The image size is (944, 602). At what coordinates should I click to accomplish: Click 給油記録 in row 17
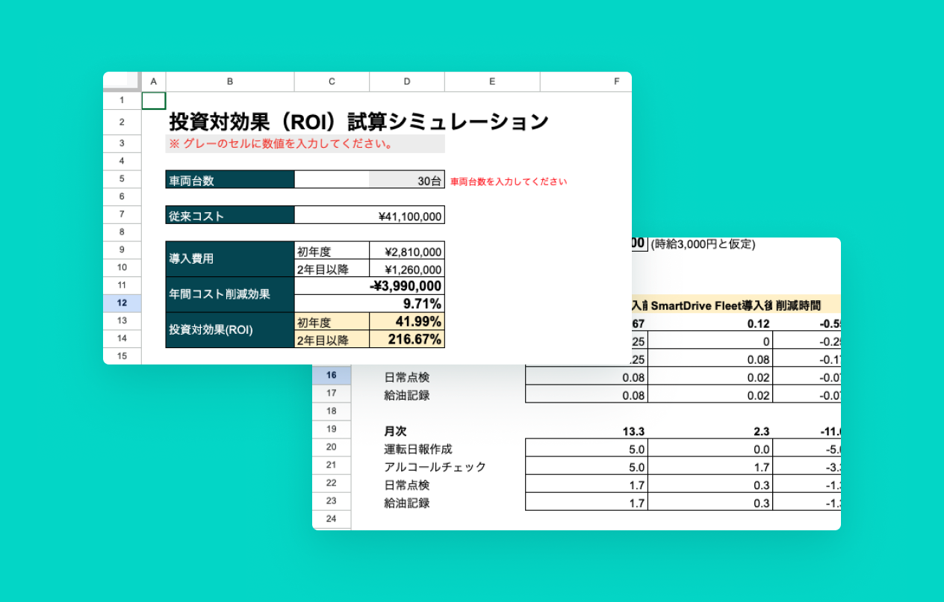pos(406,394)
